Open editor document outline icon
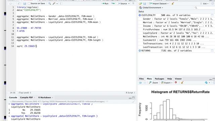 (133, 3)
